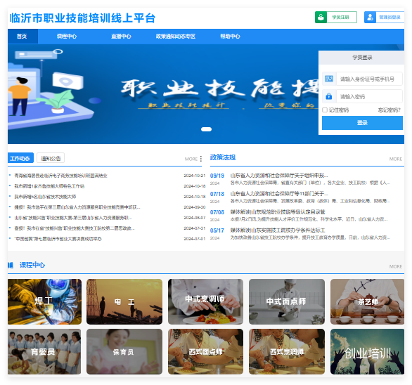Click the book icon beside 课程中心 heading
The width and height of the screenshot is (412, 385).
tap(11, 265)
